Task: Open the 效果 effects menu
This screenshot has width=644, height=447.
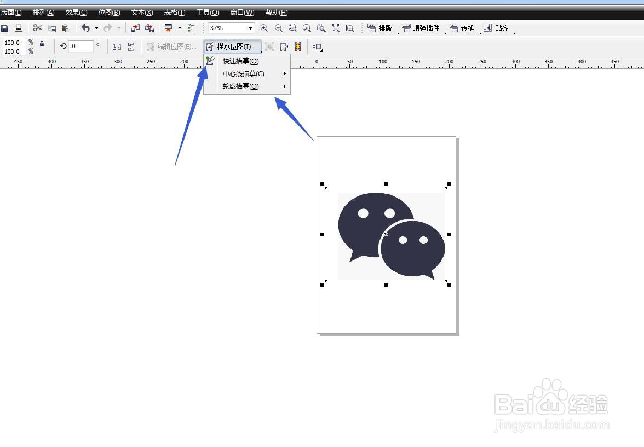Action: [x=77, y=13]
